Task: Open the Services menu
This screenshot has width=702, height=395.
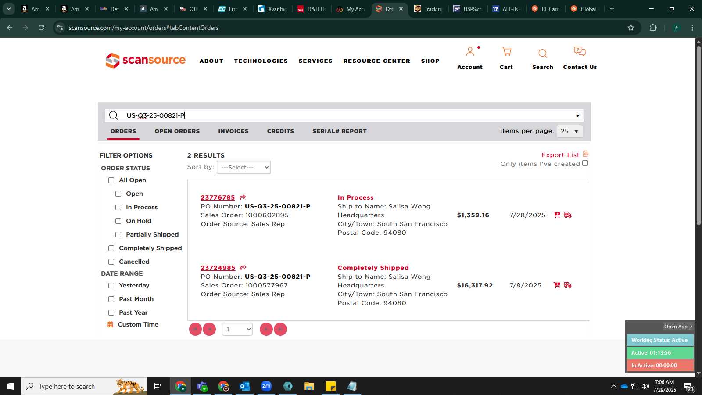Action: click(x=316, y=61)
